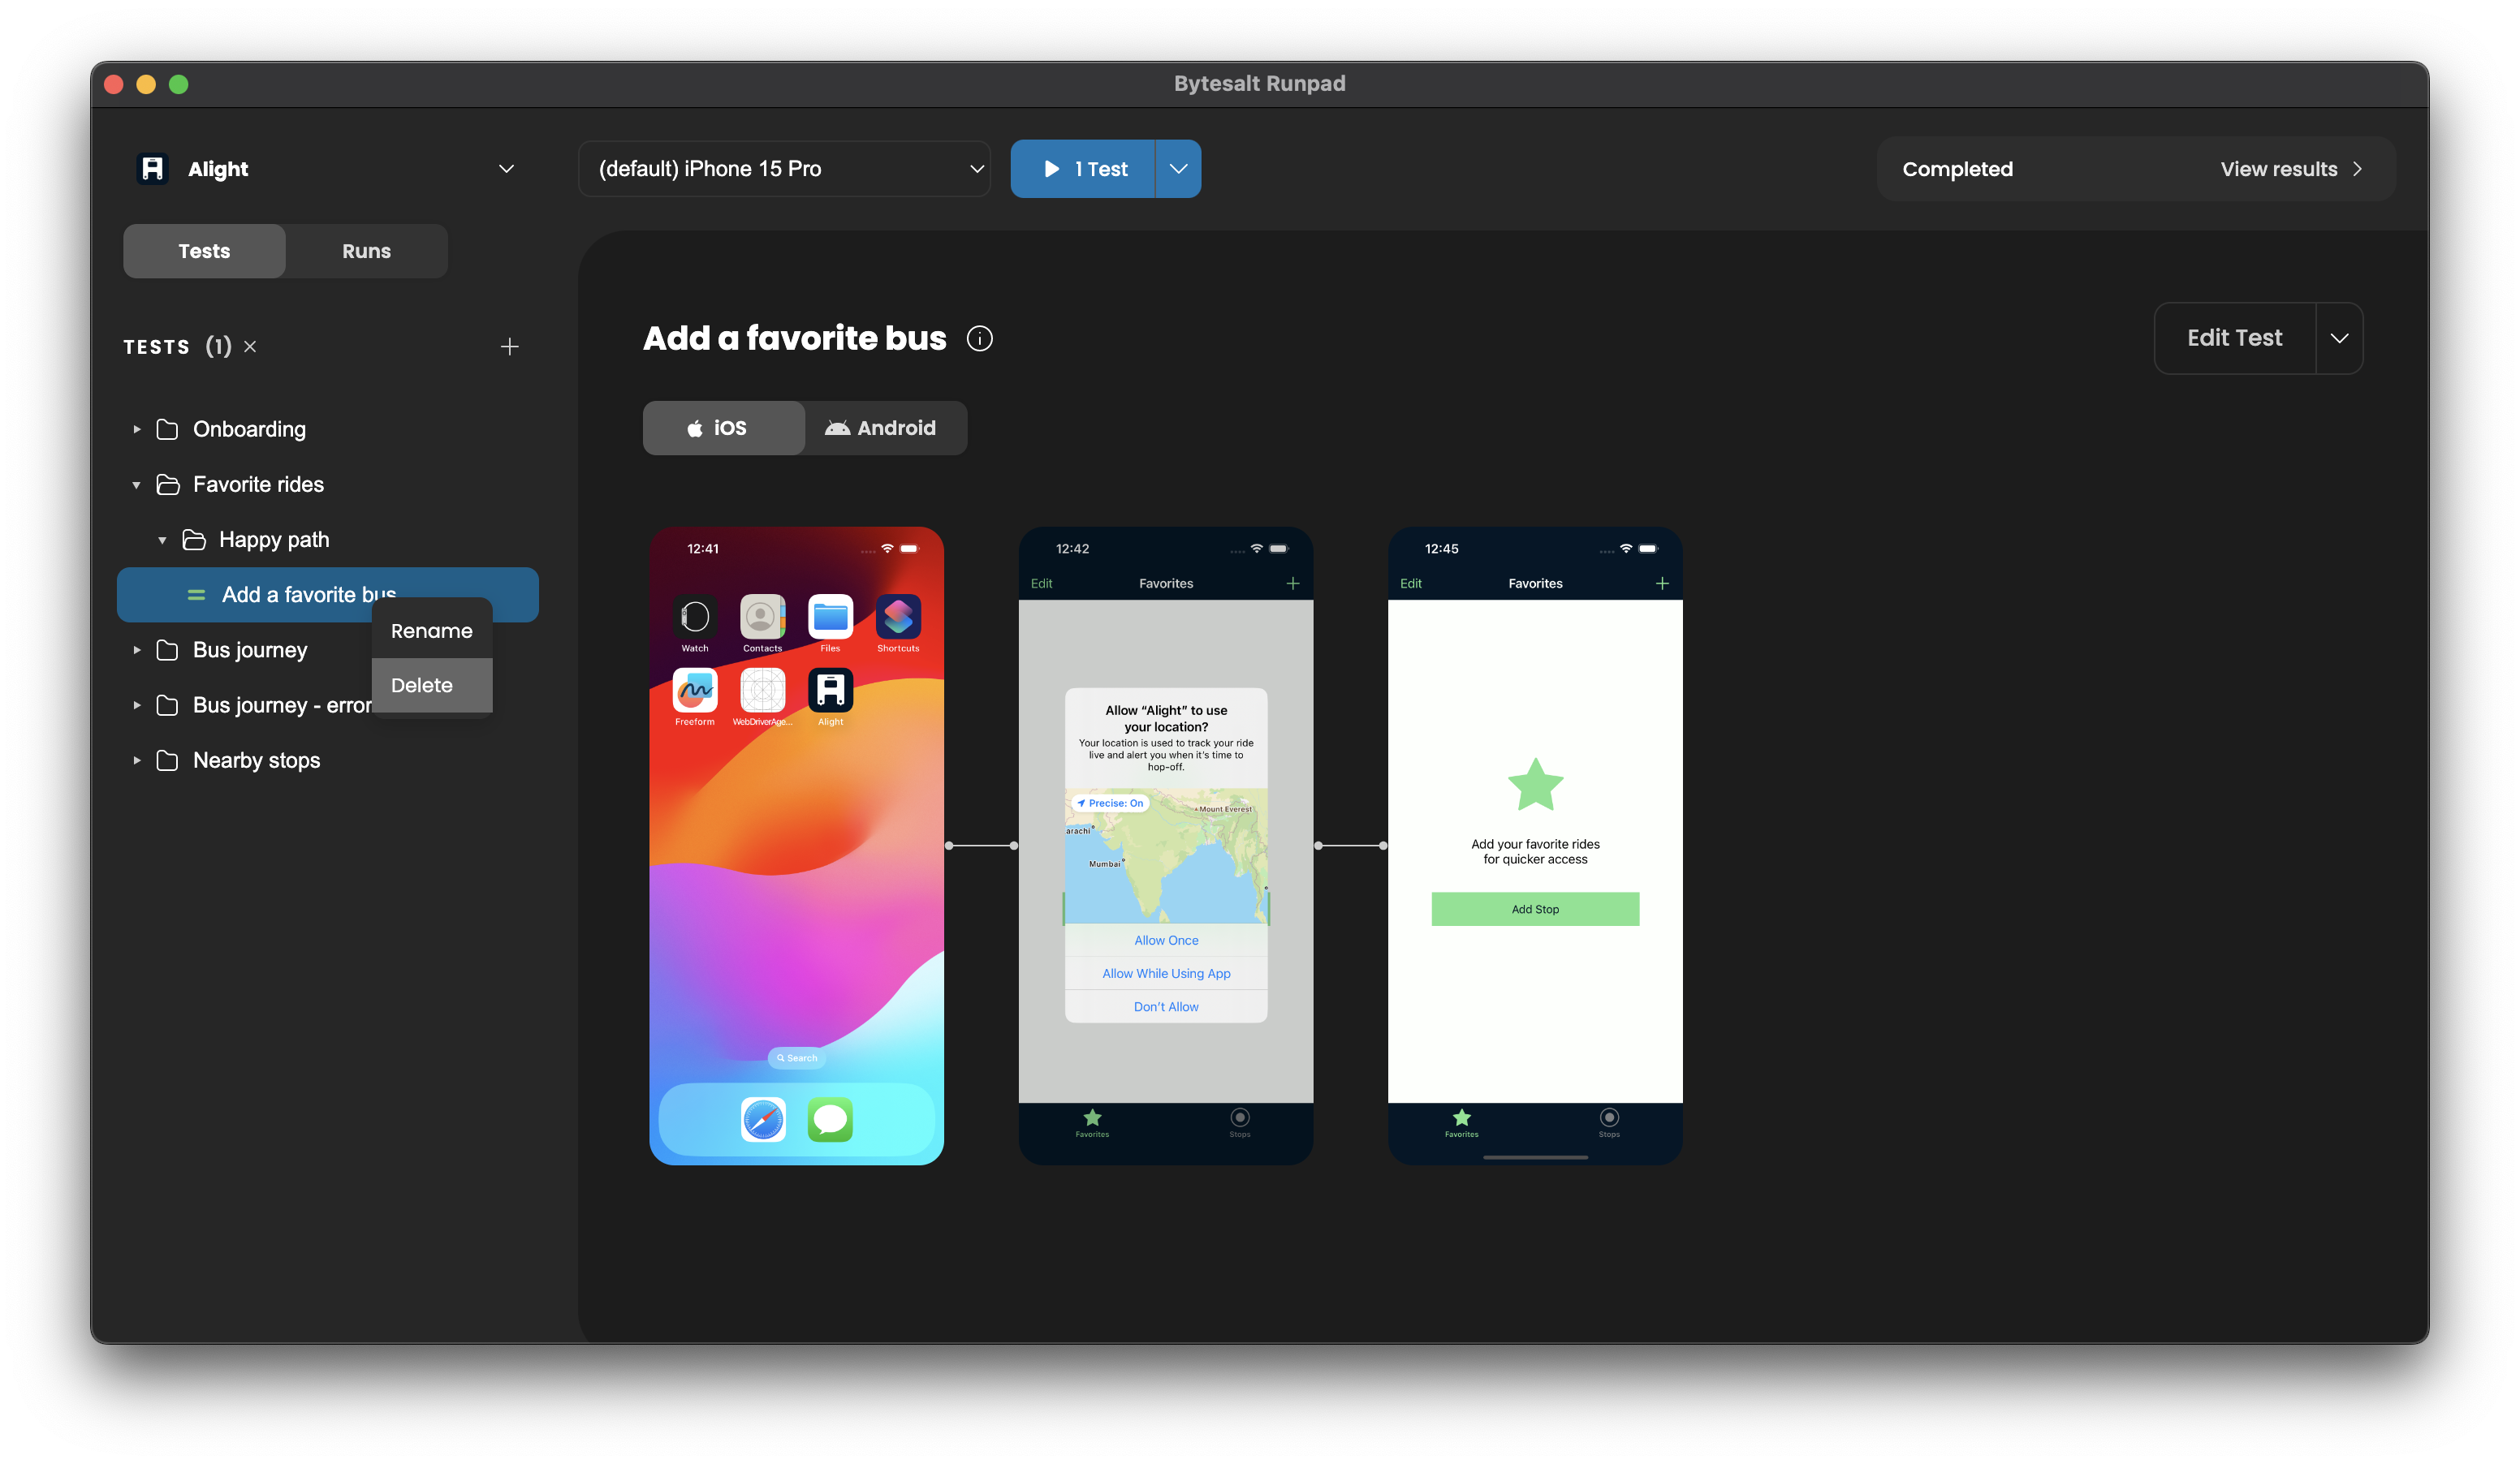Switch to the Runs tab

(x=366, y=251)
